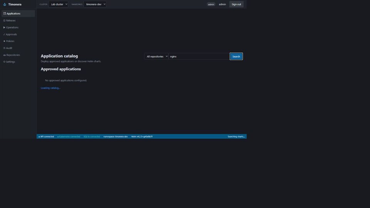Click the Audit clock icon
The width and height of the screenshot is (370, 208).
pos(4,48)
